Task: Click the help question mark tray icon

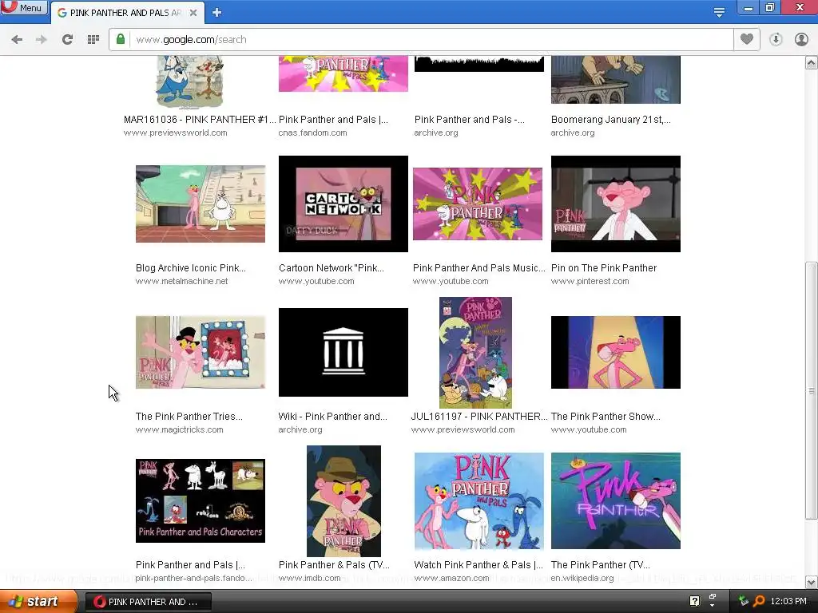Action: pyautogui.click(x=694, y=602)
